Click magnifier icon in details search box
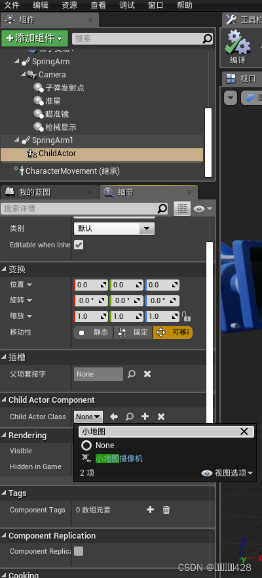This screenshot has width=262, height=578. click(162, 209)
